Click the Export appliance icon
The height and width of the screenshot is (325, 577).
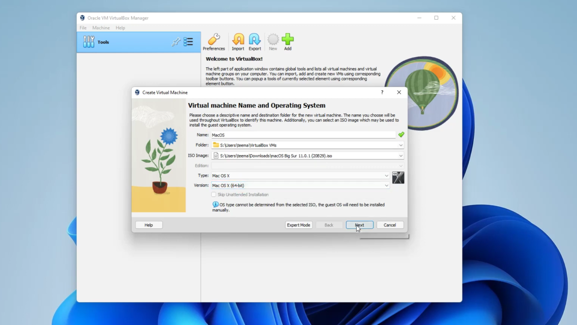pyautogui.click(x=255, y=41)
